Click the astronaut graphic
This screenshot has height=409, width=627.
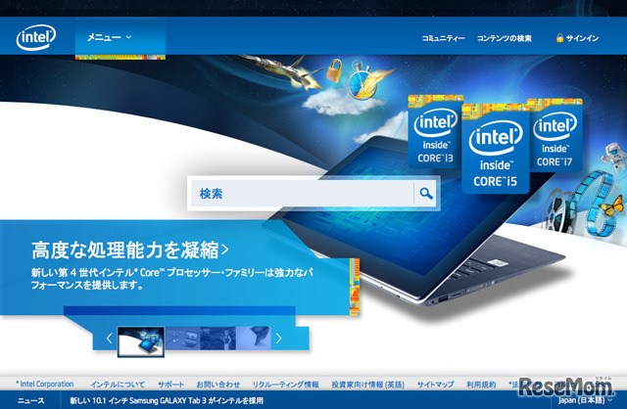coord(615,158)
